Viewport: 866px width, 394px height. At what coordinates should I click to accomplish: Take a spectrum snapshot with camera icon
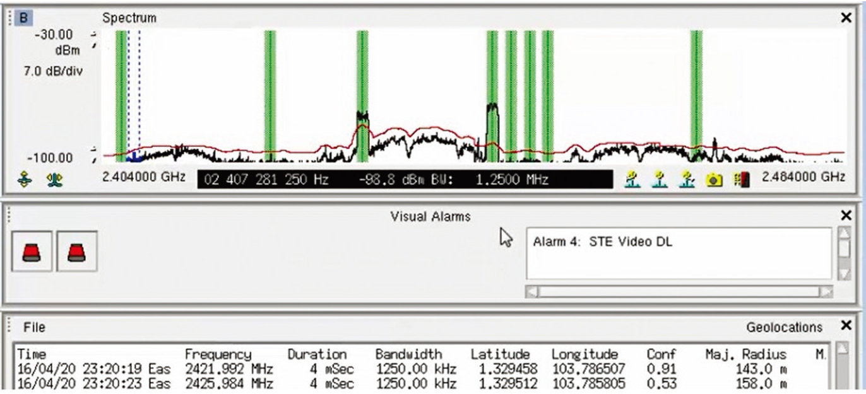click(714, 180)
